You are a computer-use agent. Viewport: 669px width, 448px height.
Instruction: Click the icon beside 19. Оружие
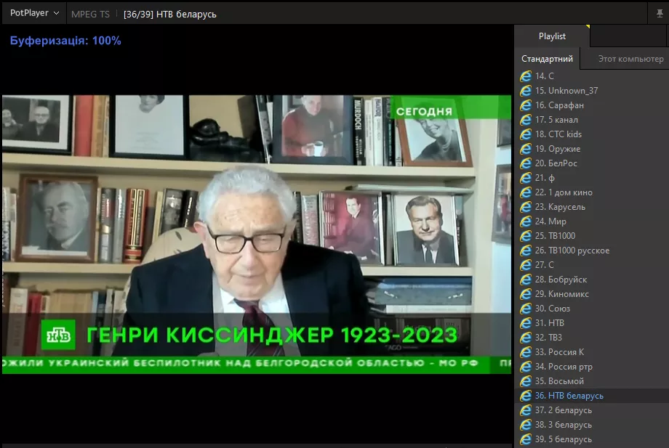(x=526, y=149)
